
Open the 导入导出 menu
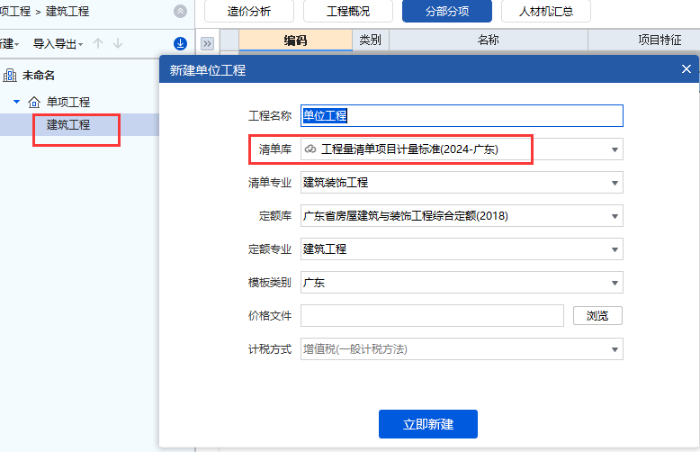(58, 44)
